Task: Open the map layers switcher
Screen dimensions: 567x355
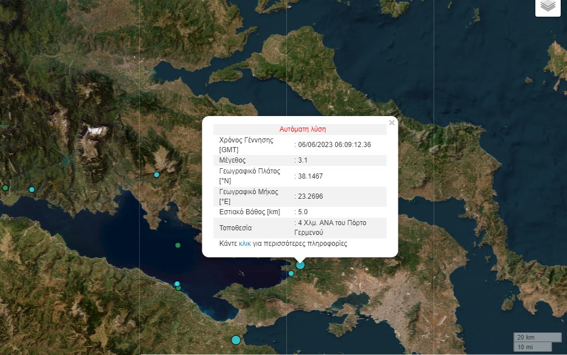Action: (x=547, y=6)
